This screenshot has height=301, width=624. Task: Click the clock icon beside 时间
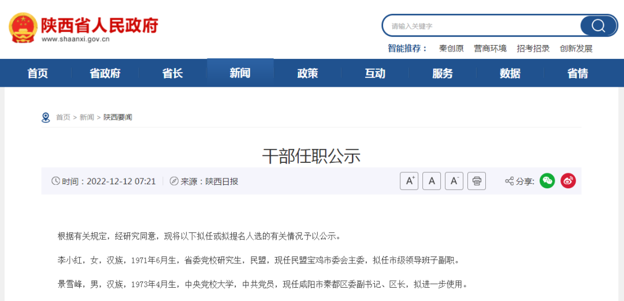55,181
